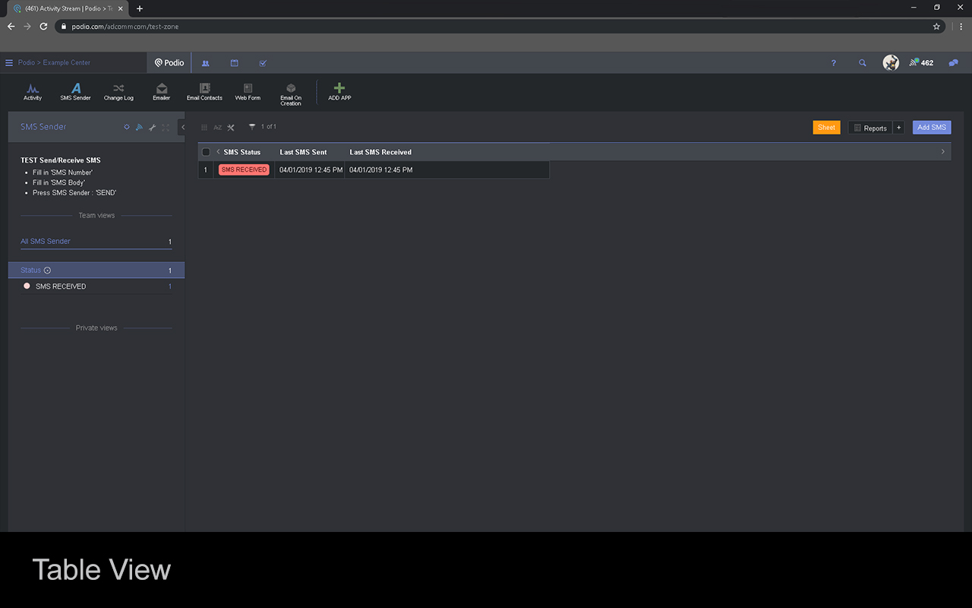
Task: Click the AZ sort icon
Action: (217, 128)
